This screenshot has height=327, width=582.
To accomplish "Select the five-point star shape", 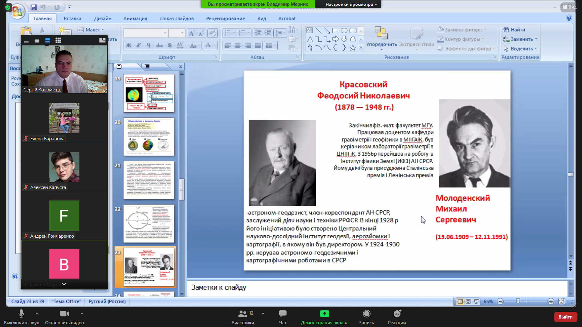I will [353, 48].
